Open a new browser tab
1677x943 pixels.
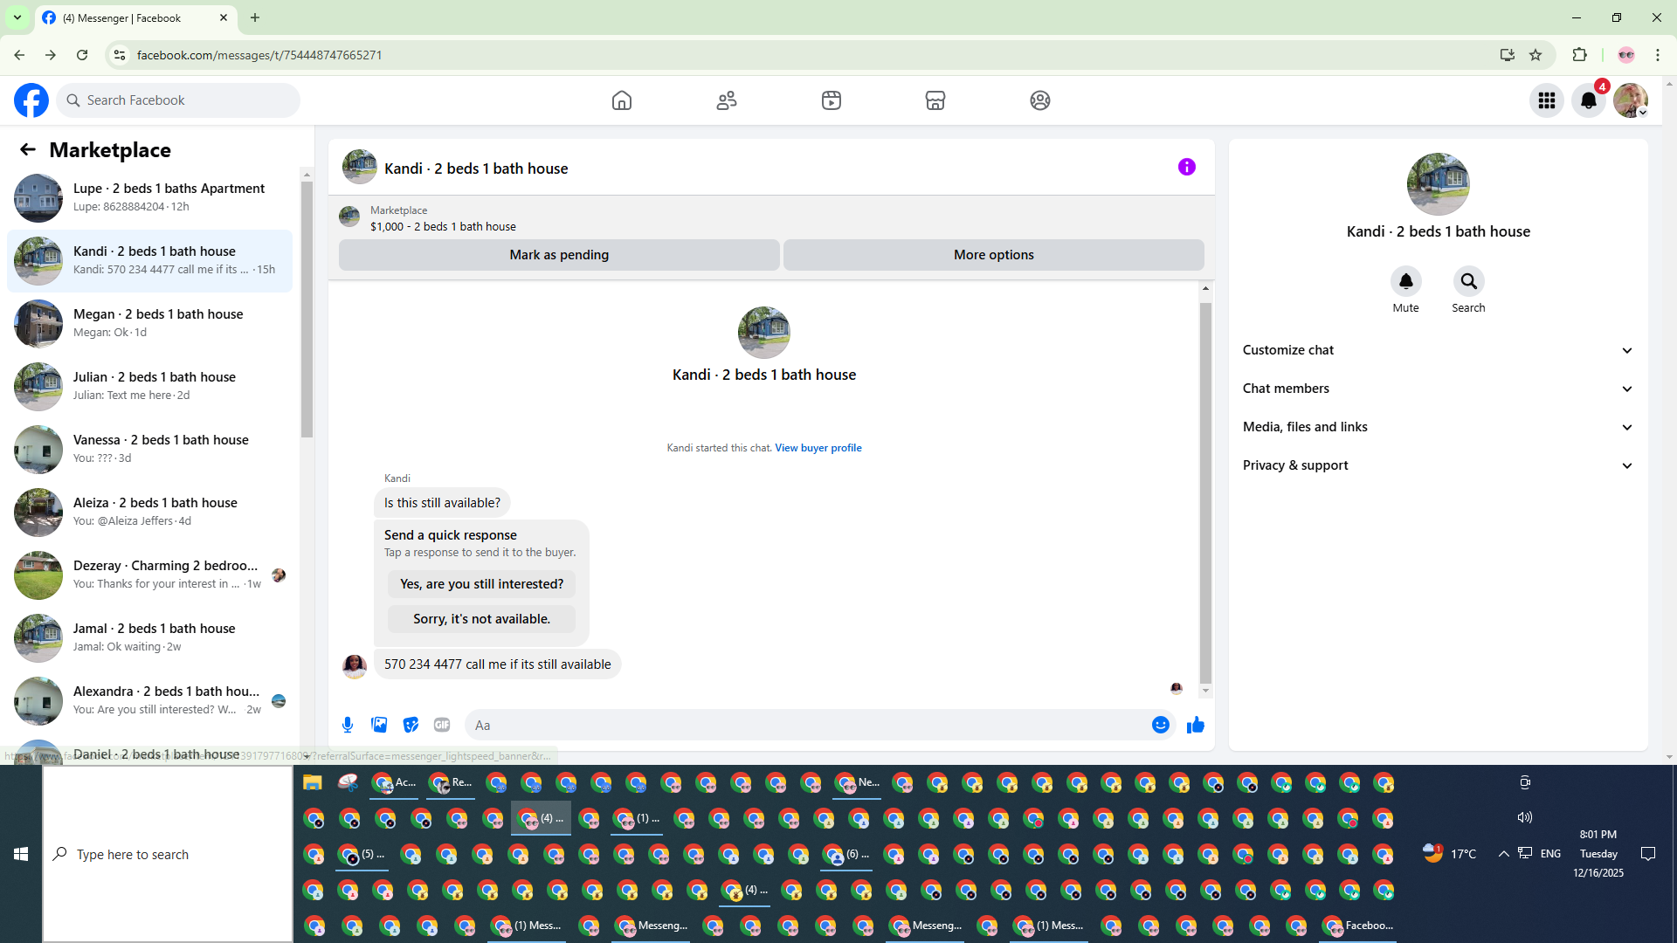(255, 17)
